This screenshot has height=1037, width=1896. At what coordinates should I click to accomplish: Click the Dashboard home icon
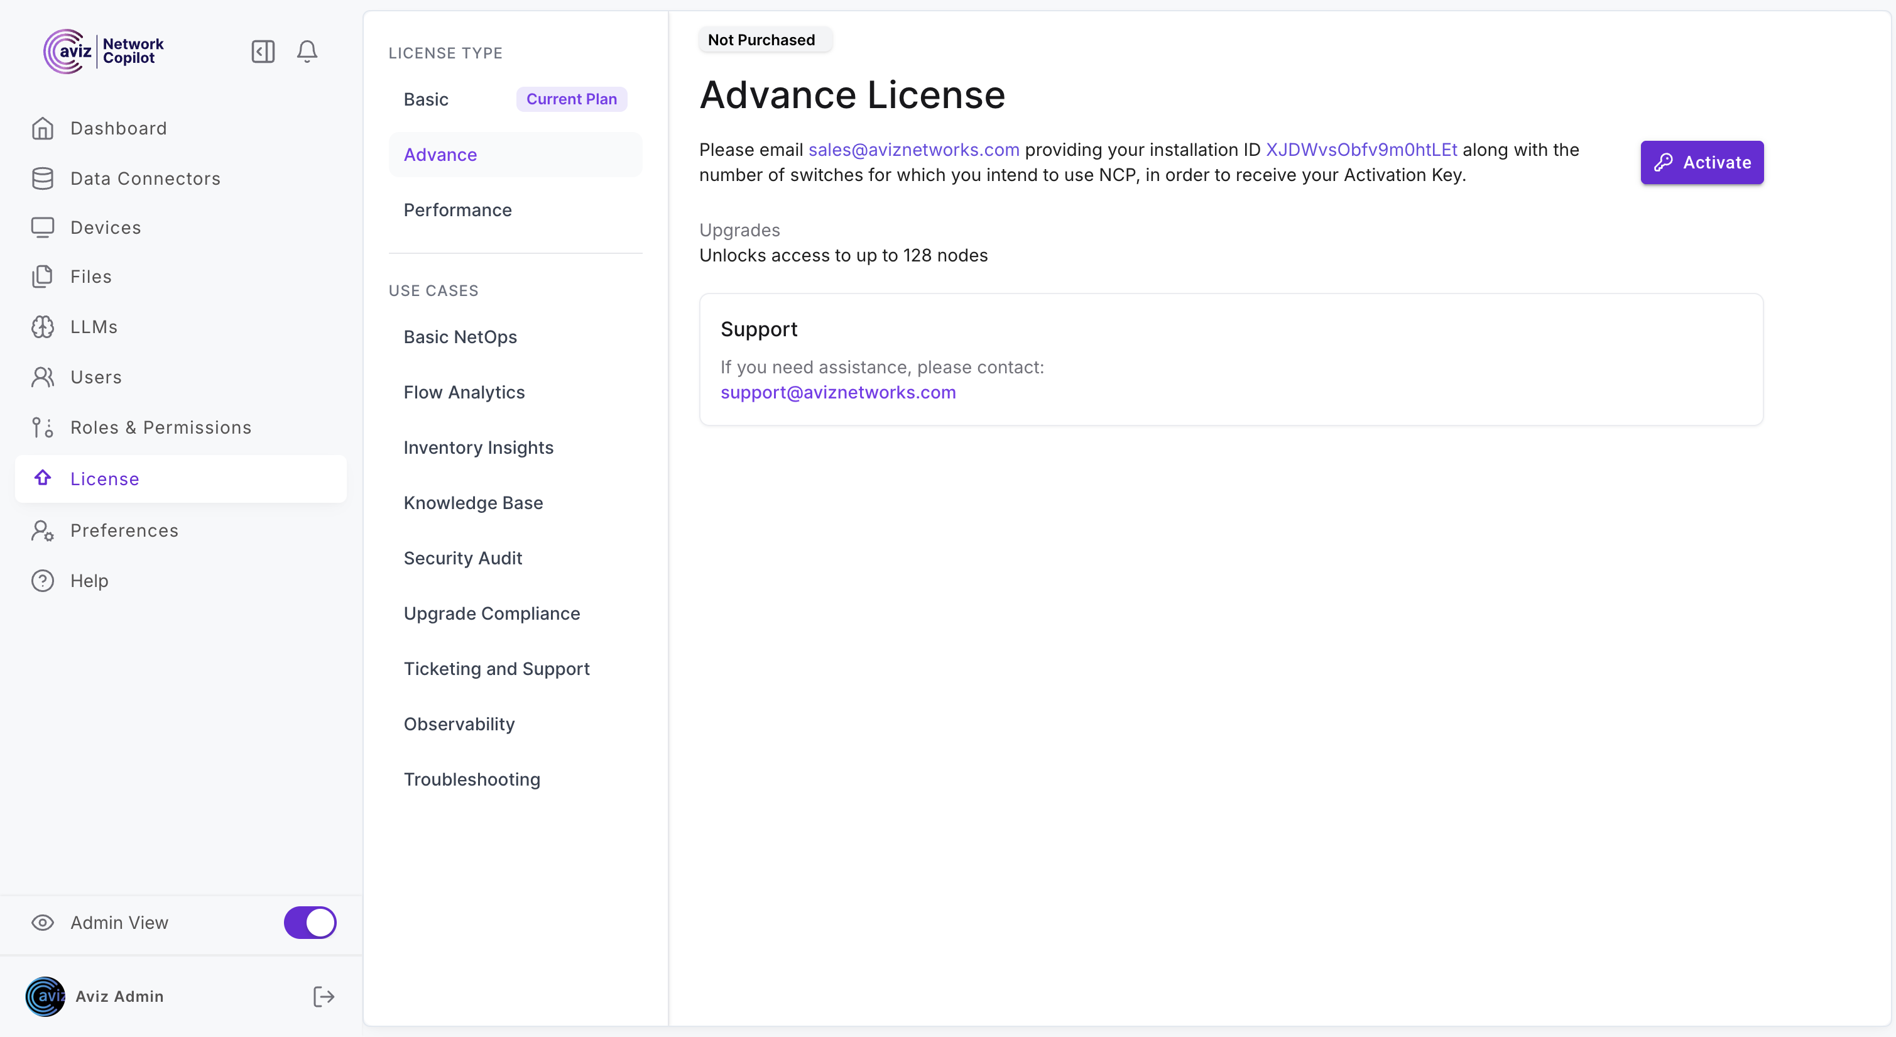click(43, 128)
